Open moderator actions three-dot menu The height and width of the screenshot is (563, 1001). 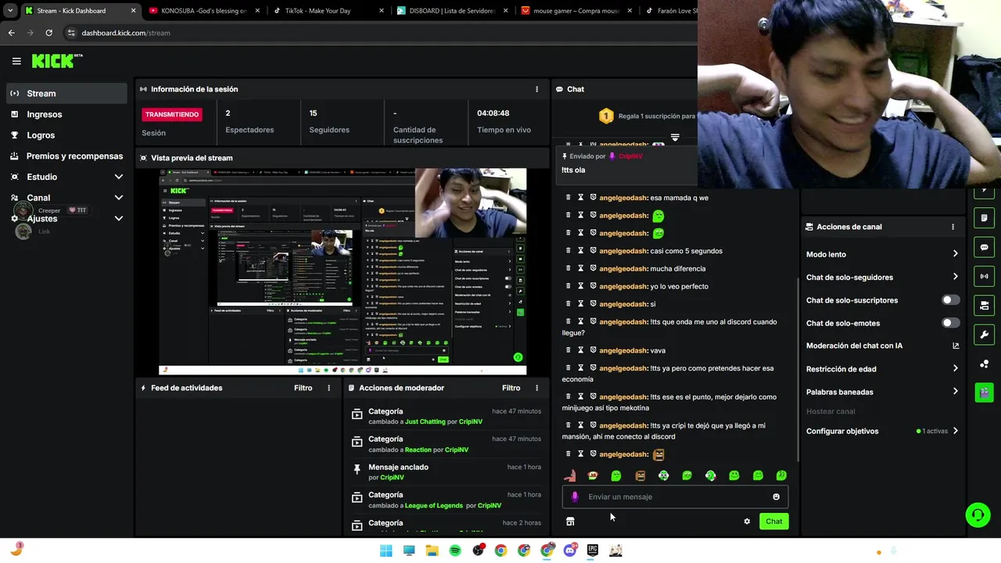pyautogui.click(x=536, y=388)
